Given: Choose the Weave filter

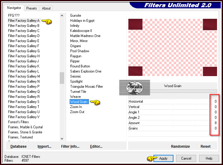Looking at the screenshot, I should (x=75, y=97).
